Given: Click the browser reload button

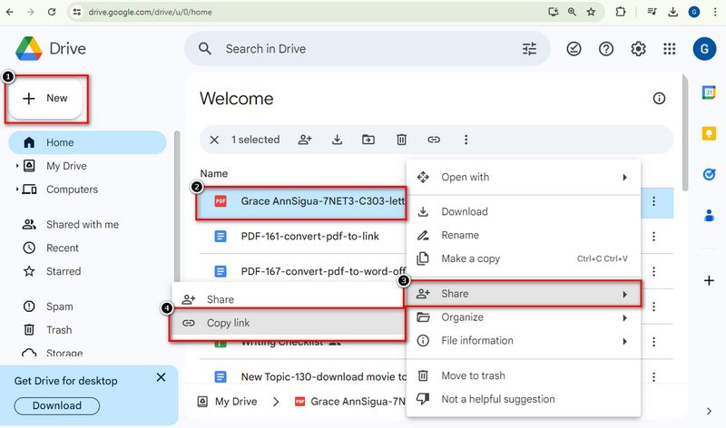Looking at the screenshot, I should (52, 12).
